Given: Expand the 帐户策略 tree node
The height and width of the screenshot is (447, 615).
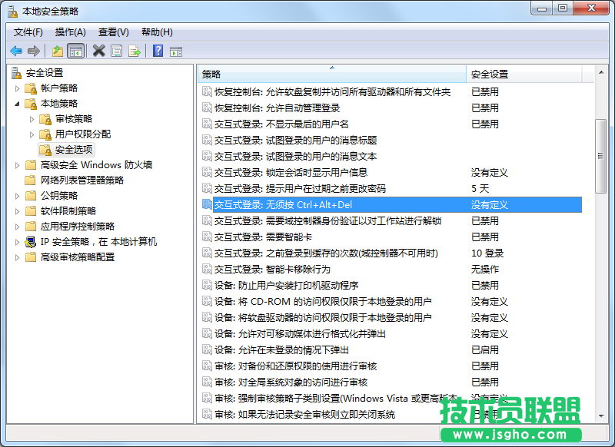Looking at the screenshot, I should point(18,88).
